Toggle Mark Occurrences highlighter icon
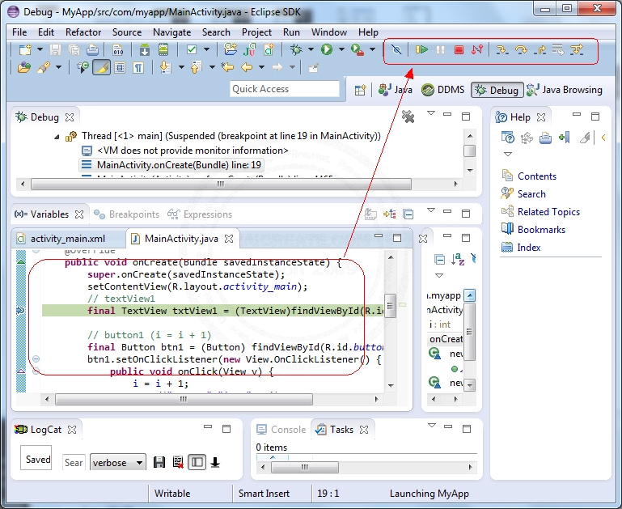This screenshot has width=622, height=509. [x=102, y=68]
